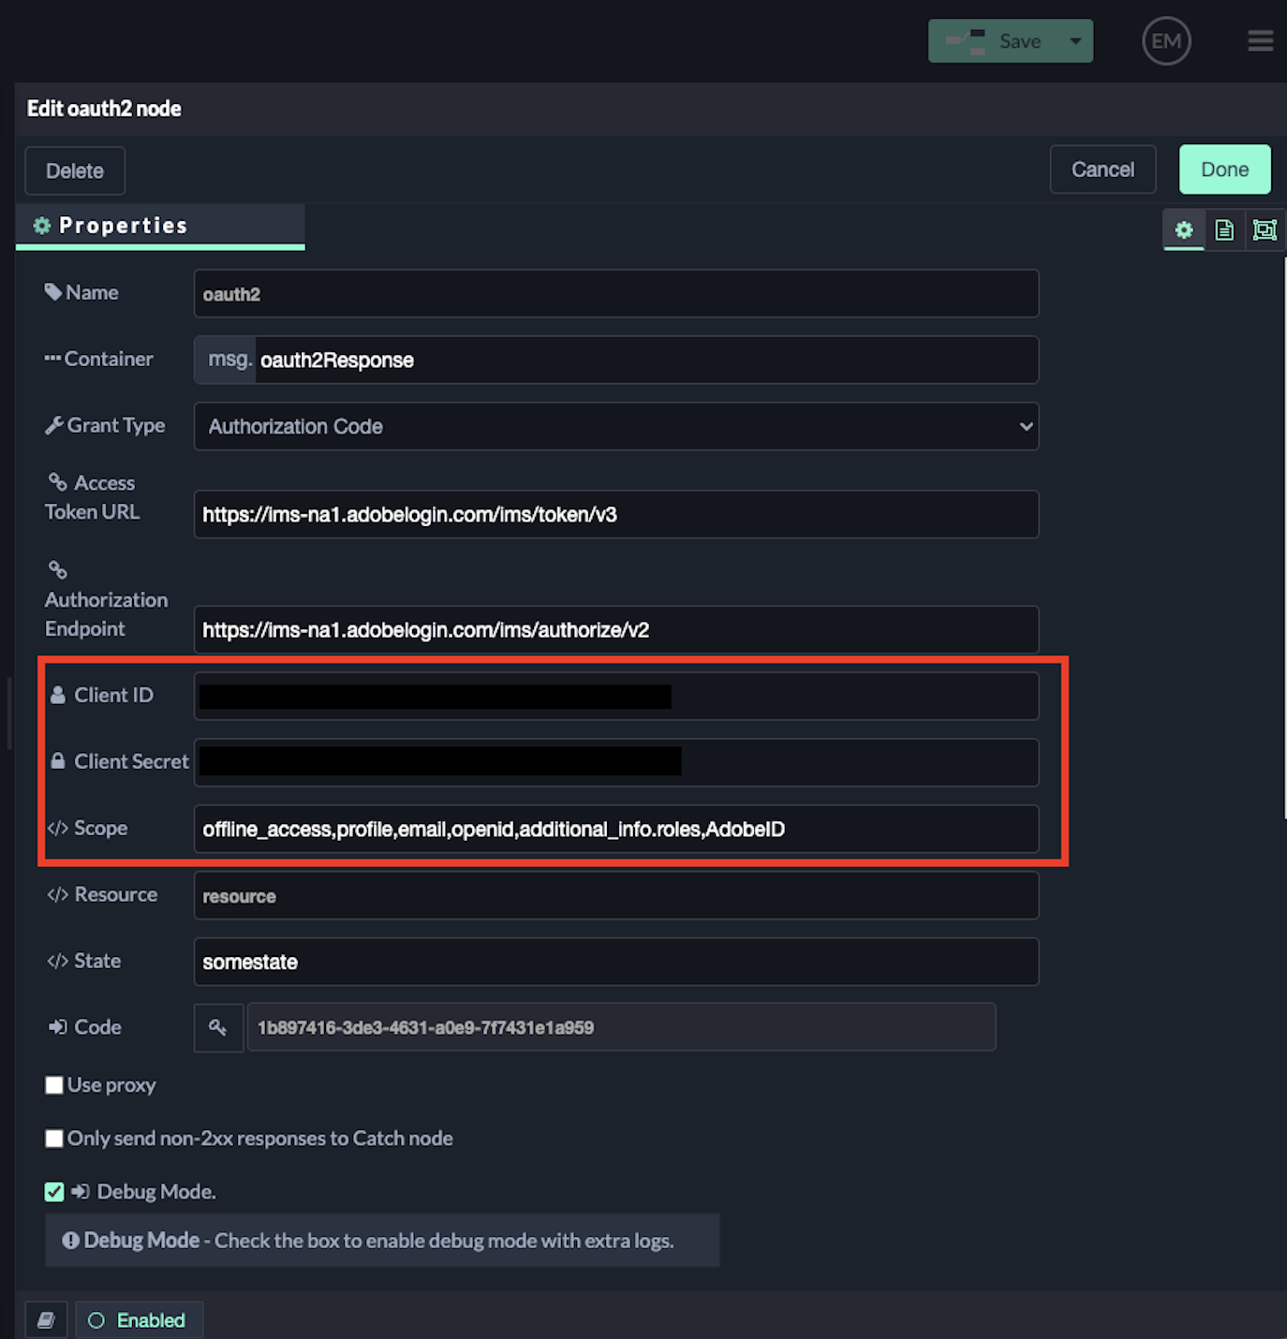Select the Properties tab
This screenshot has width=1287, height=1339.
coord(160,227)
